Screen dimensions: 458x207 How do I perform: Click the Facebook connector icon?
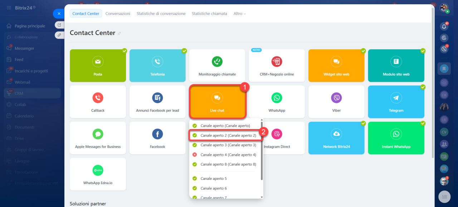point(157,134)
